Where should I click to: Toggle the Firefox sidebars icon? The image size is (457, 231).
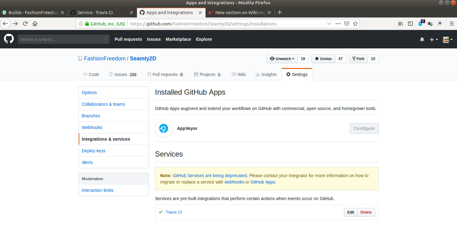click(x=410, y=24)
